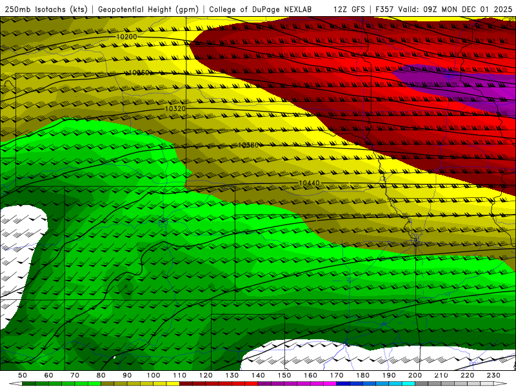Click the 190 value on the color scale

(390, 375)
